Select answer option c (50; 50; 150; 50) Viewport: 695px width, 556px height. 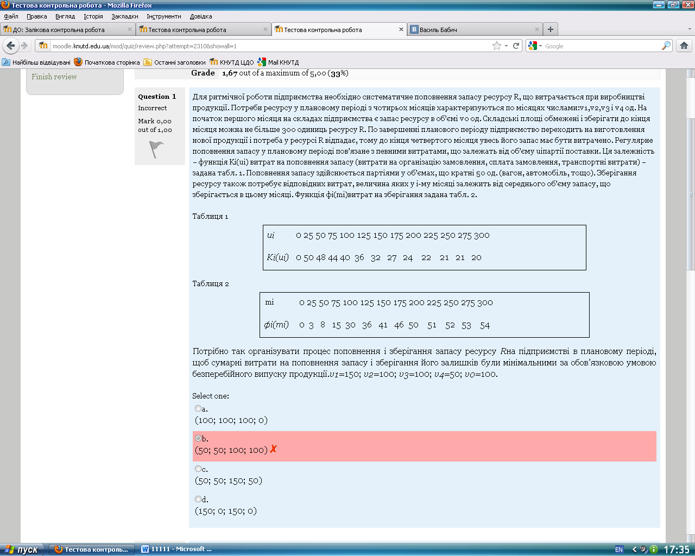198,469
